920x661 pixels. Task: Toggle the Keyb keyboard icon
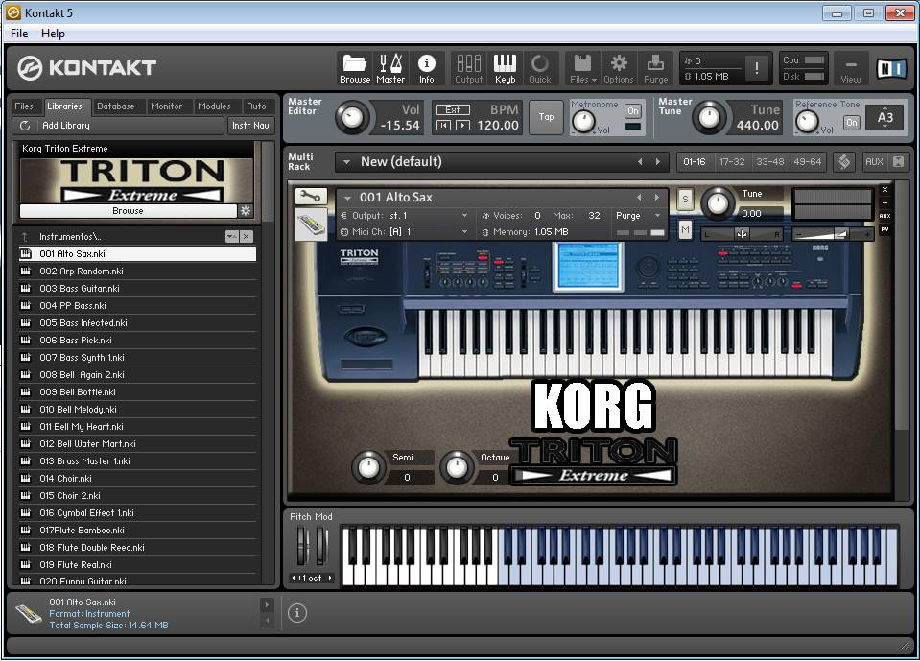506,62
